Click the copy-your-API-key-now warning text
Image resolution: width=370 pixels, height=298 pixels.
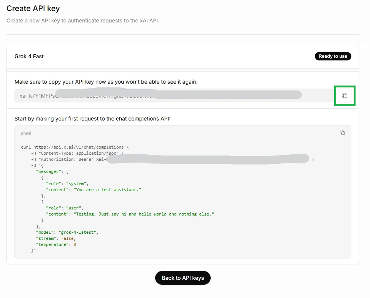(106, 82)
